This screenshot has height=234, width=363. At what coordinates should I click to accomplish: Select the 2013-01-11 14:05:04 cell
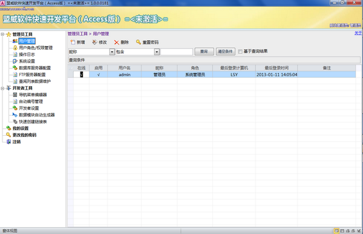click(276, 75)
